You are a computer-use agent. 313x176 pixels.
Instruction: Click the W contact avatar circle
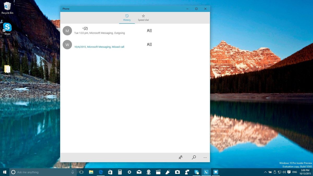(x=67, y=45)
